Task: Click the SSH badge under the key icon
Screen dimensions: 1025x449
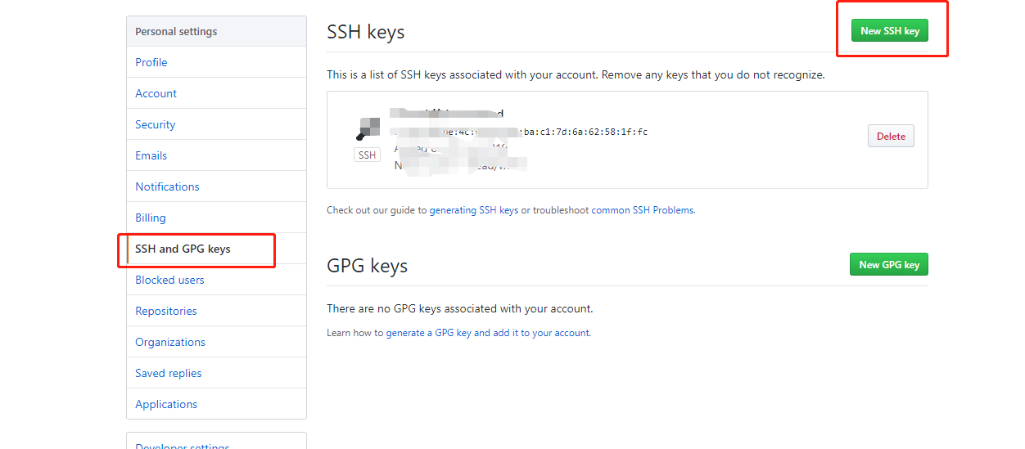Action: click(x=368, y=155)
